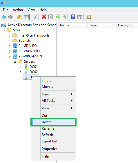The width and height of the screenshot is (138, 163).
Task: Choose Refresh in the context menu
Action: 54,135
